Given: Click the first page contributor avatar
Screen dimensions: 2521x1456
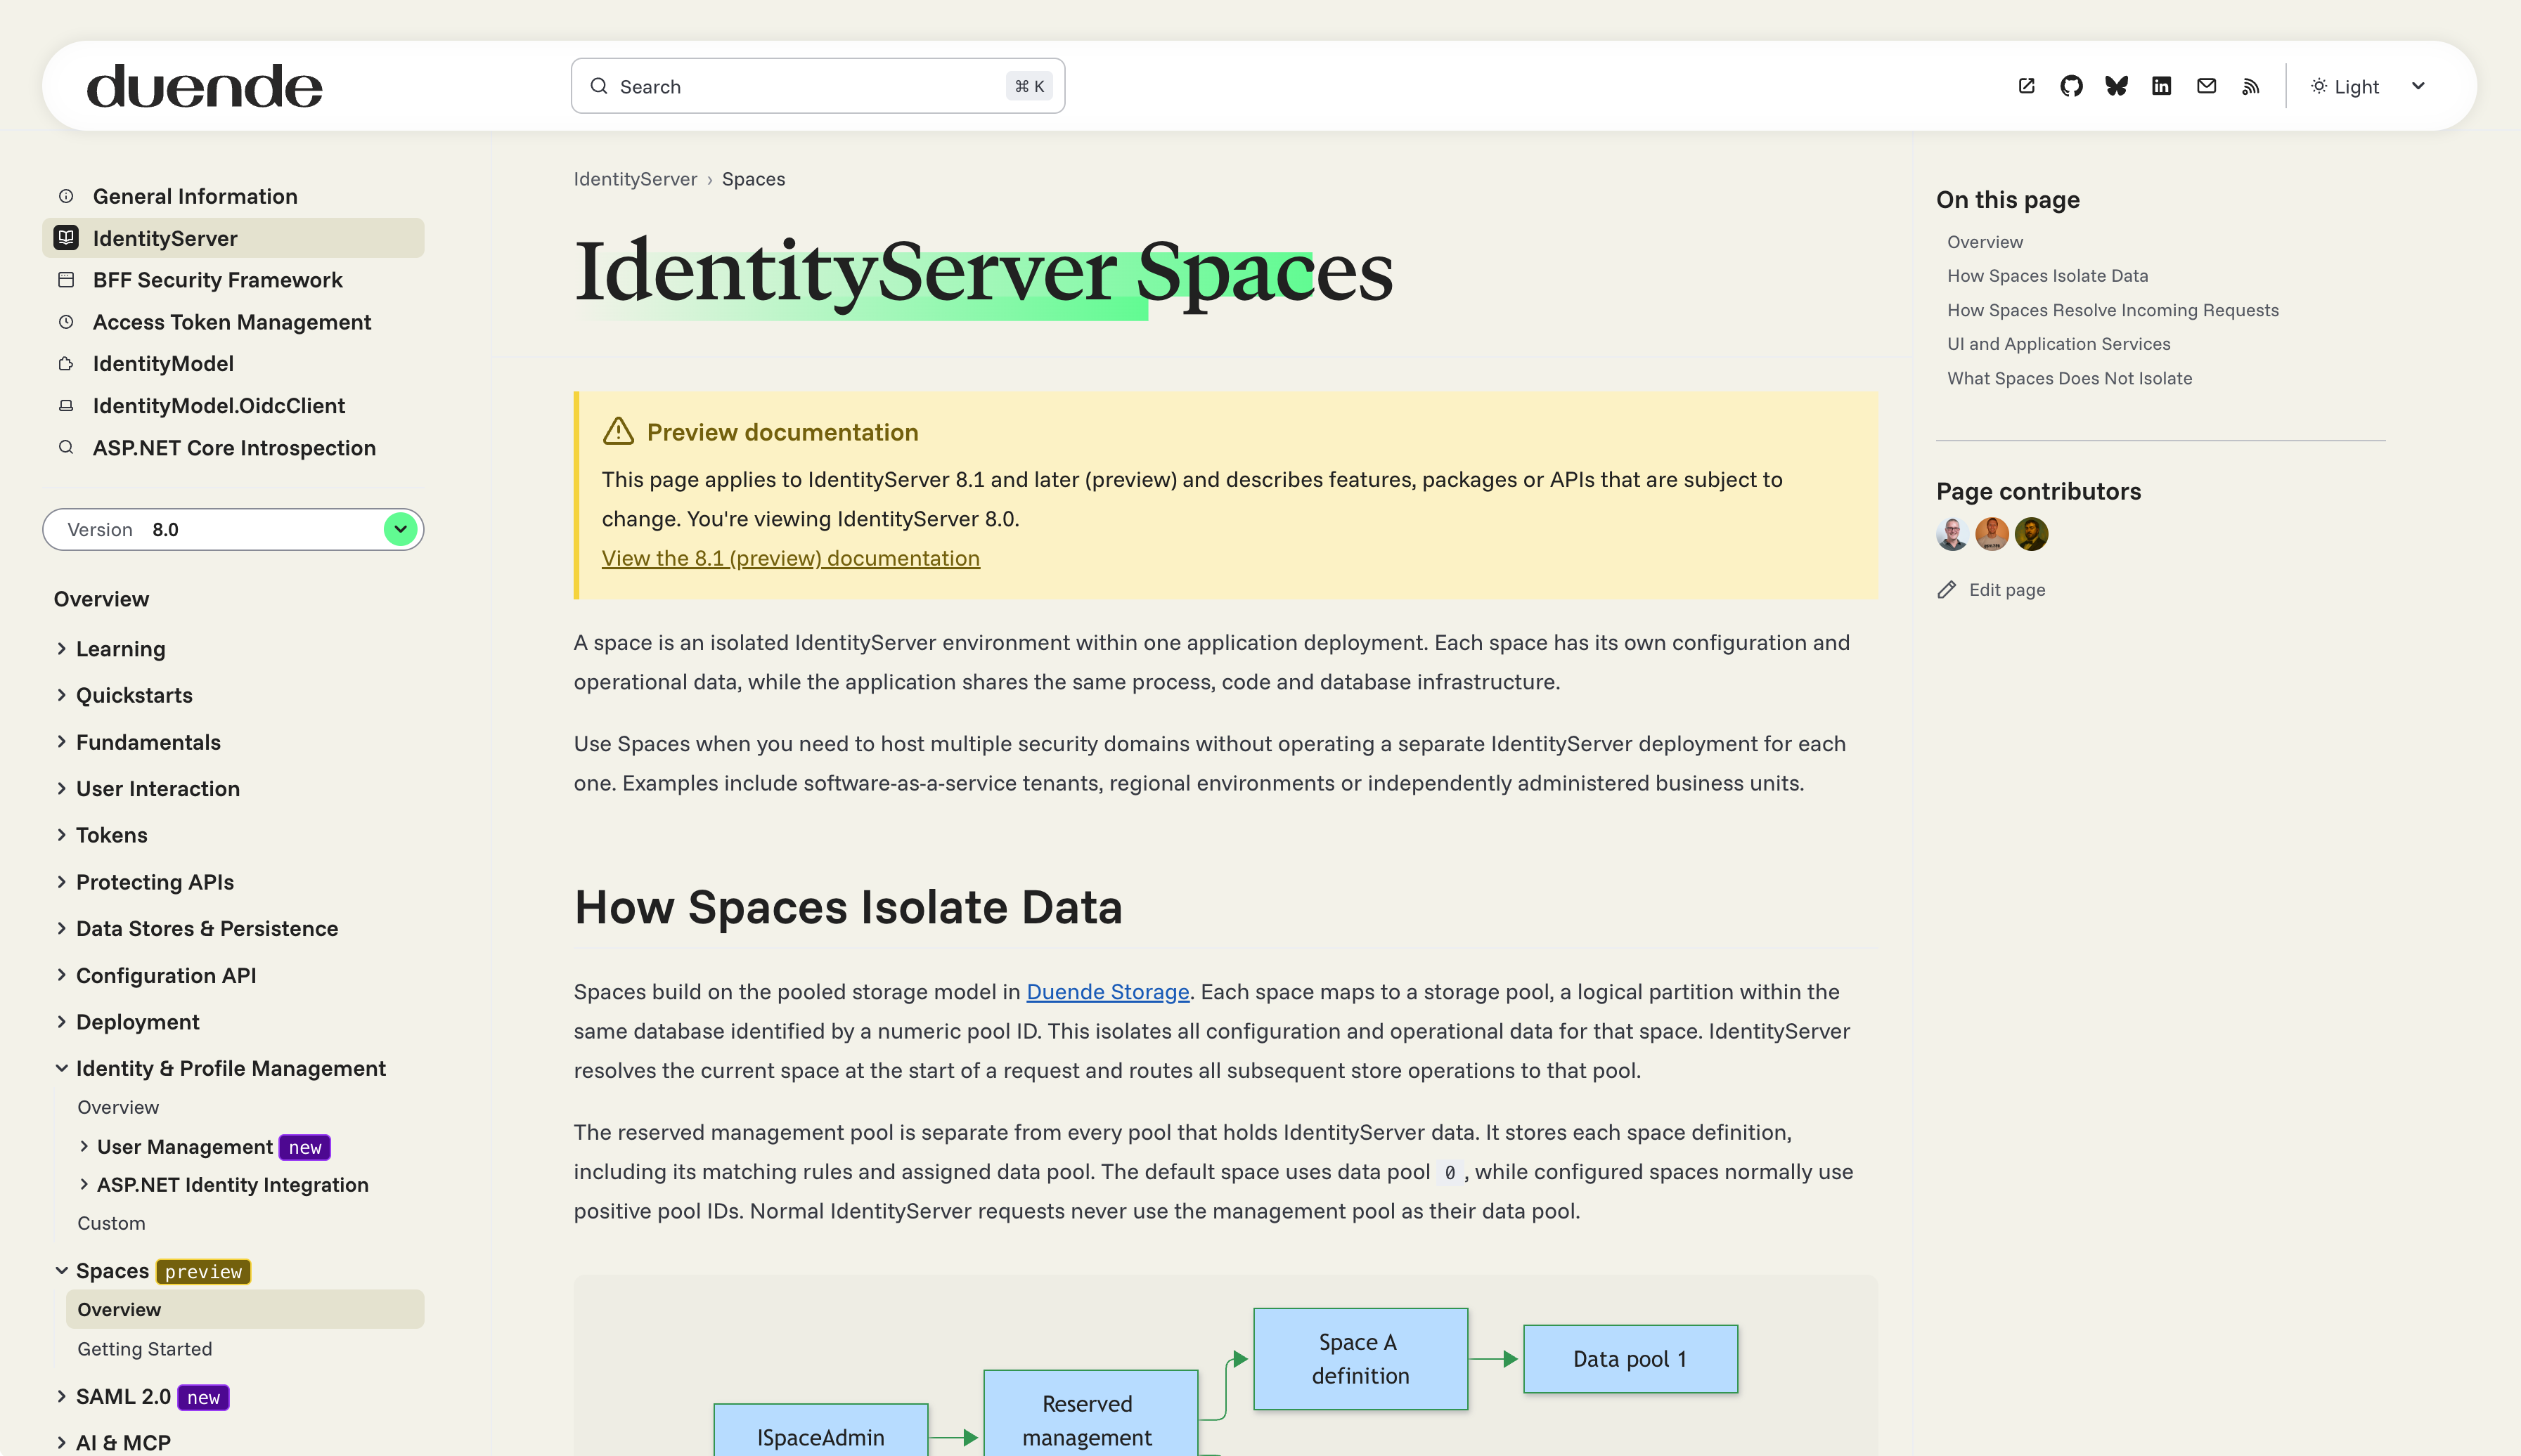Looking at the screenshot, I should (1953, 534).
